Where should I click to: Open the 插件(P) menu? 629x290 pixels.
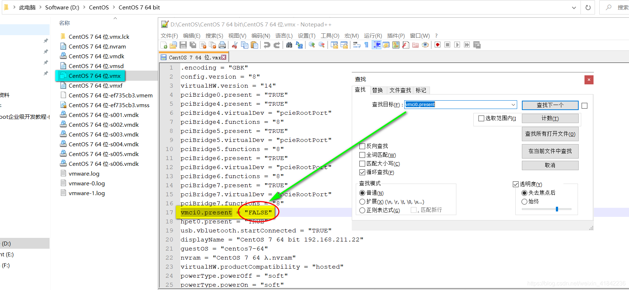coord(396,35)
